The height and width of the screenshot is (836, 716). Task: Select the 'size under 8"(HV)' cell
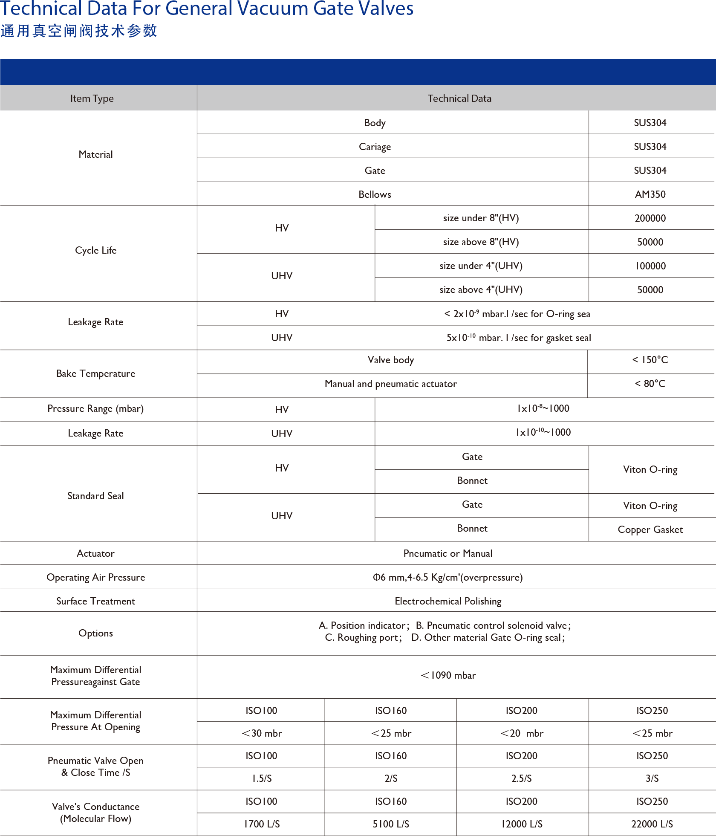tap(481, 218)
